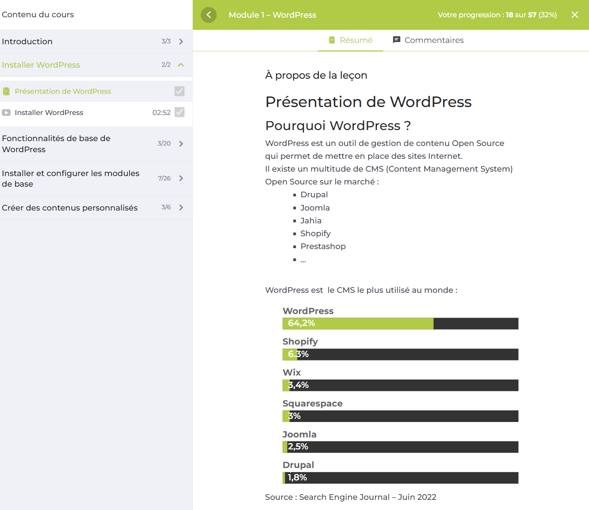Click Votre progression 18 sur 57 text

[497, 15]
